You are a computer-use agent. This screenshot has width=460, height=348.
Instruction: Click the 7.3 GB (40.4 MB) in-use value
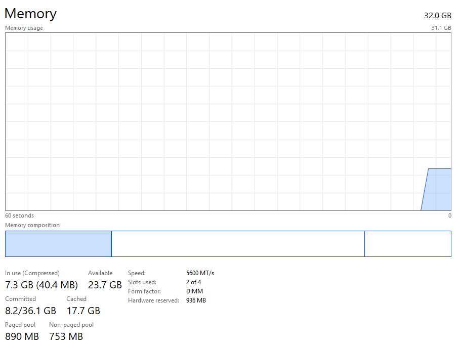tap(41, 285)
